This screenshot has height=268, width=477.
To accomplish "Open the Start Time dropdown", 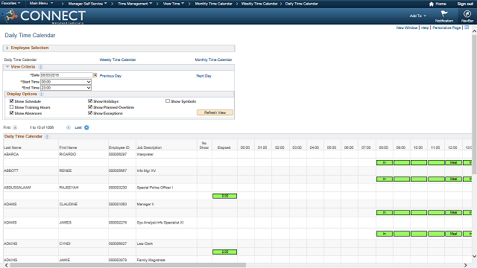I will coord(66,82).
